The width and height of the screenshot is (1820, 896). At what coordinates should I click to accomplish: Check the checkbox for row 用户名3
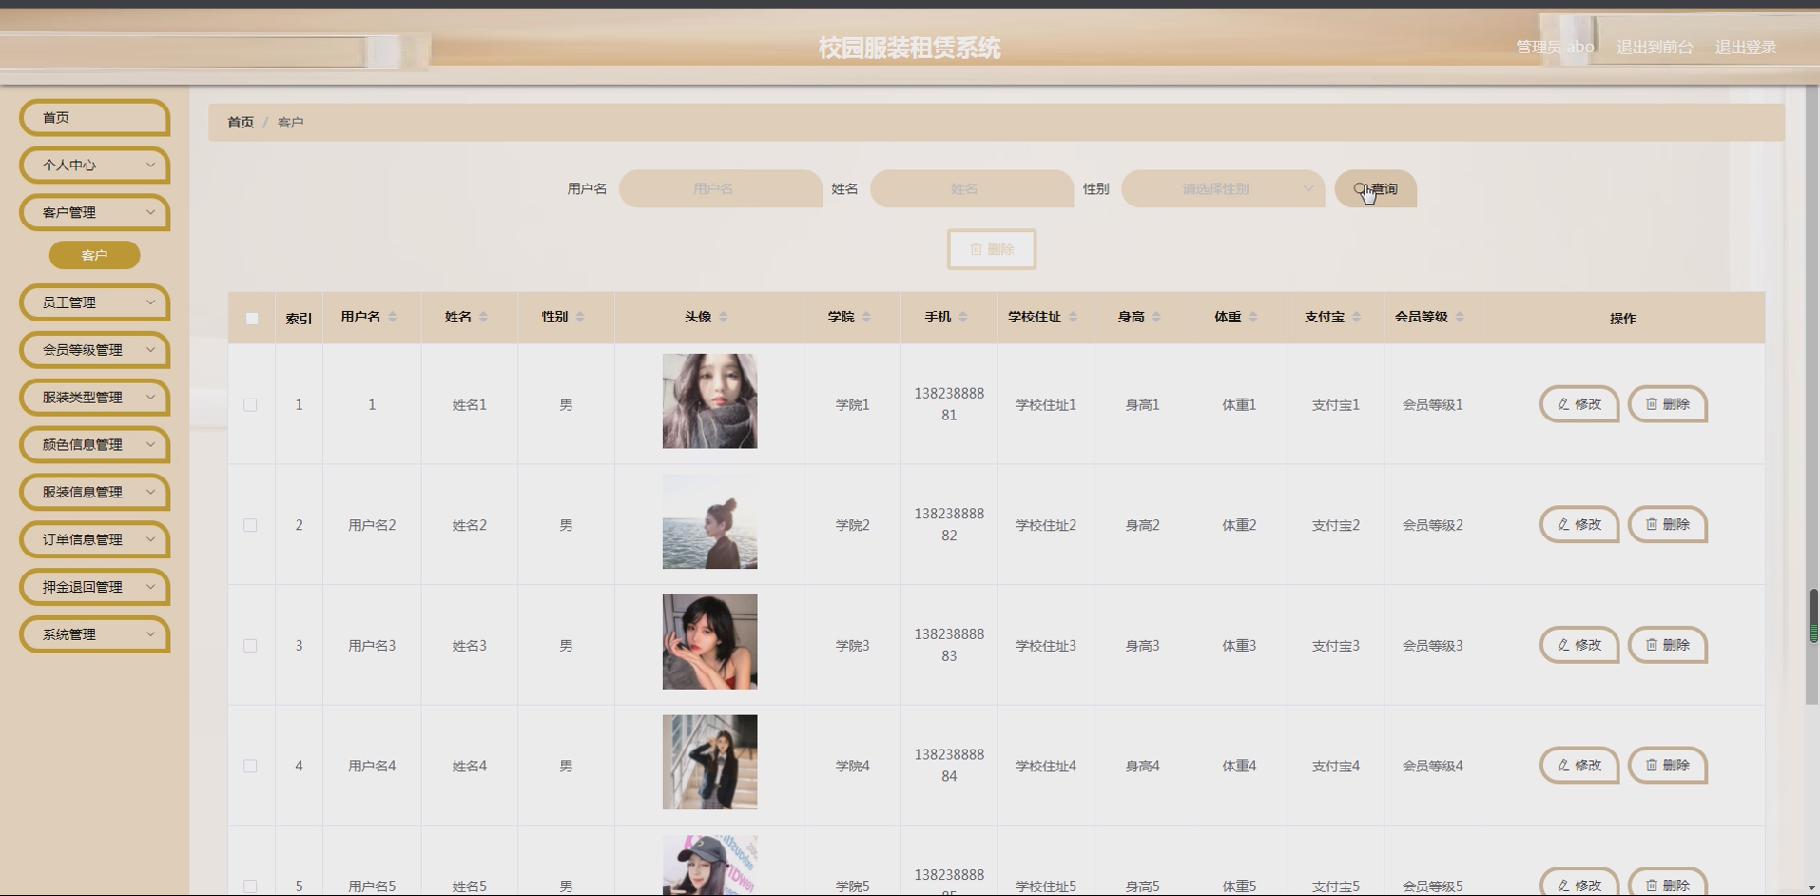[x=250, y=646]
